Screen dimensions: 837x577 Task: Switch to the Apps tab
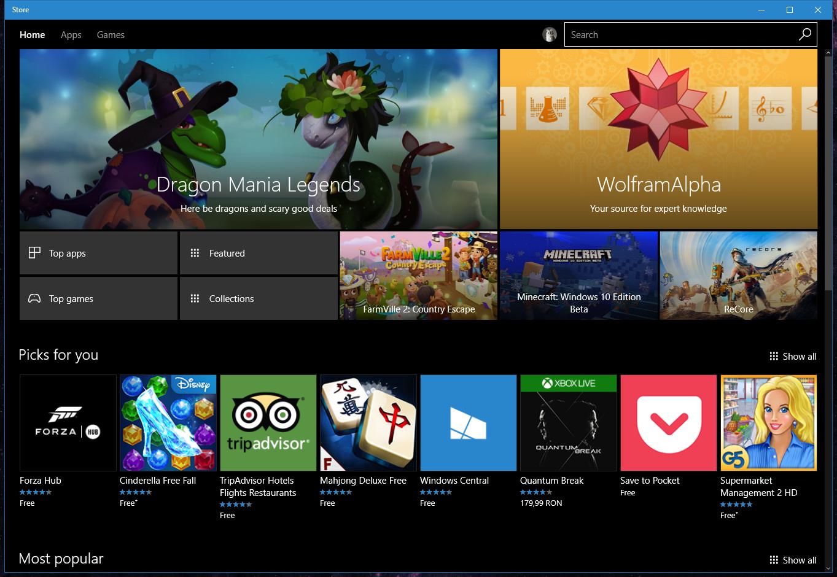coord(71,35)
